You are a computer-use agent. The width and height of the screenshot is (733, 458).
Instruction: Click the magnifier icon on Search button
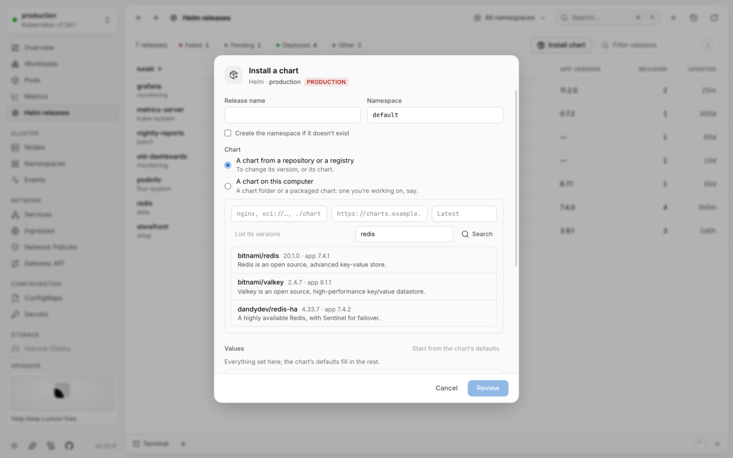click(x=465, y=234)
